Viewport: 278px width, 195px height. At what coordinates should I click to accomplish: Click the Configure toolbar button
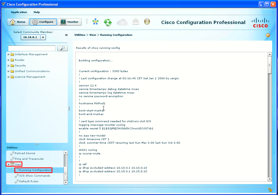point(43,22)
